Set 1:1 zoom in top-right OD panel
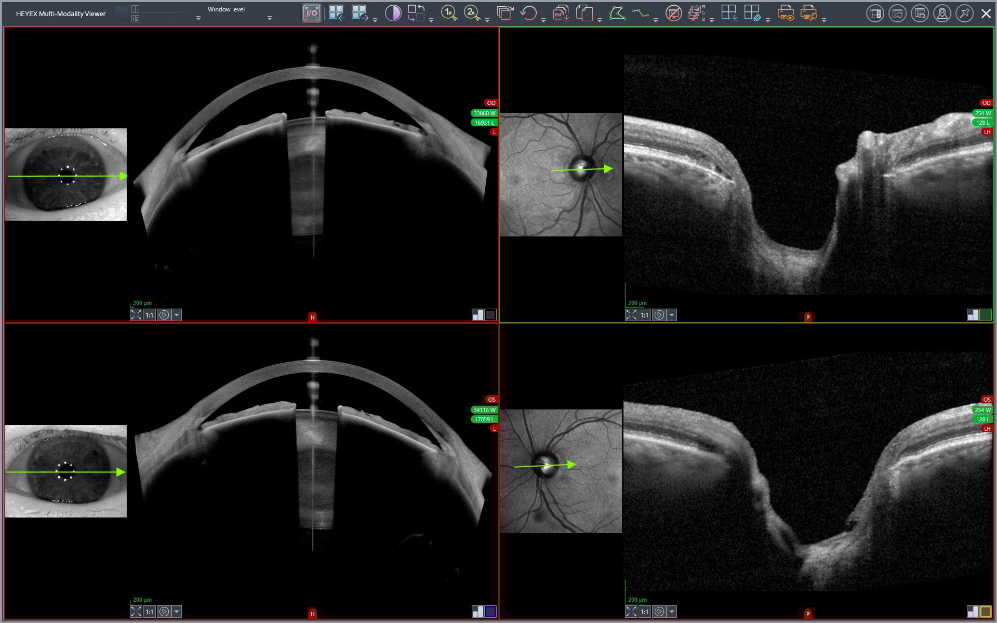 click(645, 315)
